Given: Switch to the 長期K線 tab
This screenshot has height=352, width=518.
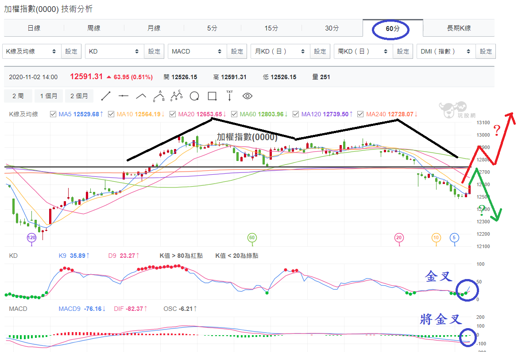Looking at the screenshot, I should point(459,28).
